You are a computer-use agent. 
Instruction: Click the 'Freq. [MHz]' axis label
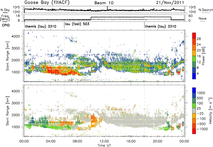click(x=5, y=18)
